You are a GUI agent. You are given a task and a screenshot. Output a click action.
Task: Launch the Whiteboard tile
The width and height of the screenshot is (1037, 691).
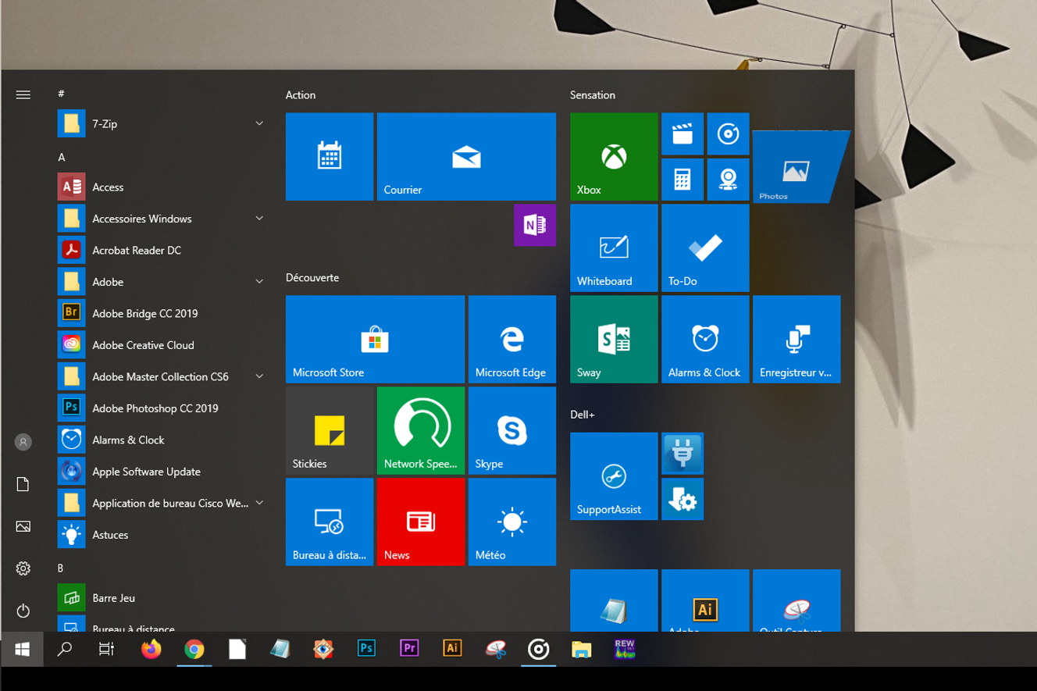tap(614, 248)
